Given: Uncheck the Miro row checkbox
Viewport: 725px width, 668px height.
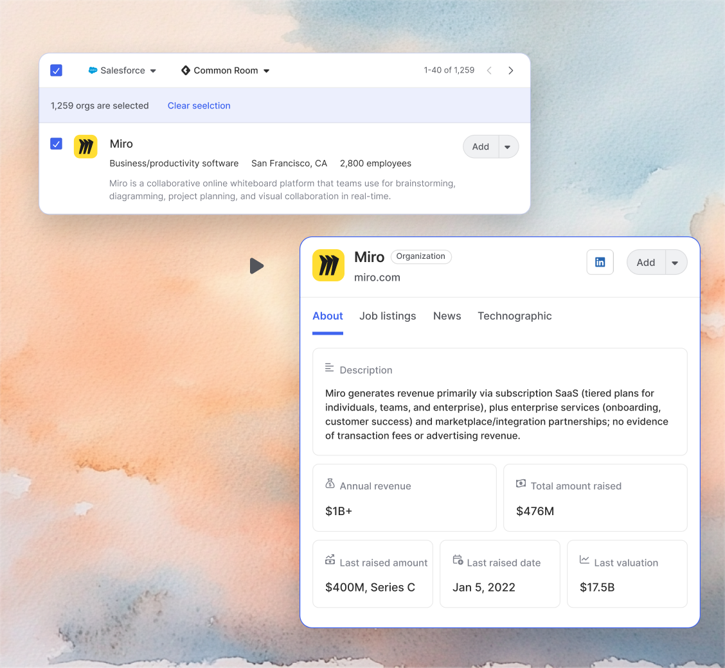Looking at the screenshot, I should [x=56, y=144].
